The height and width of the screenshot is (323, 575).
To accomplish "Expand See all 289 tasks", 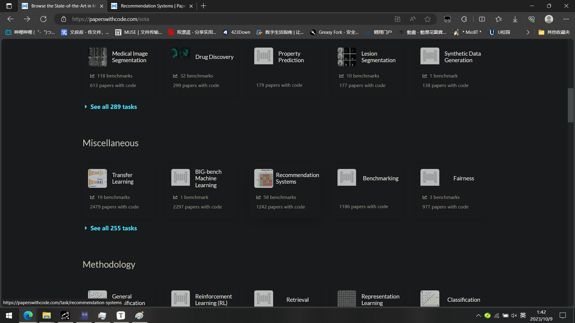I will 114,107.
